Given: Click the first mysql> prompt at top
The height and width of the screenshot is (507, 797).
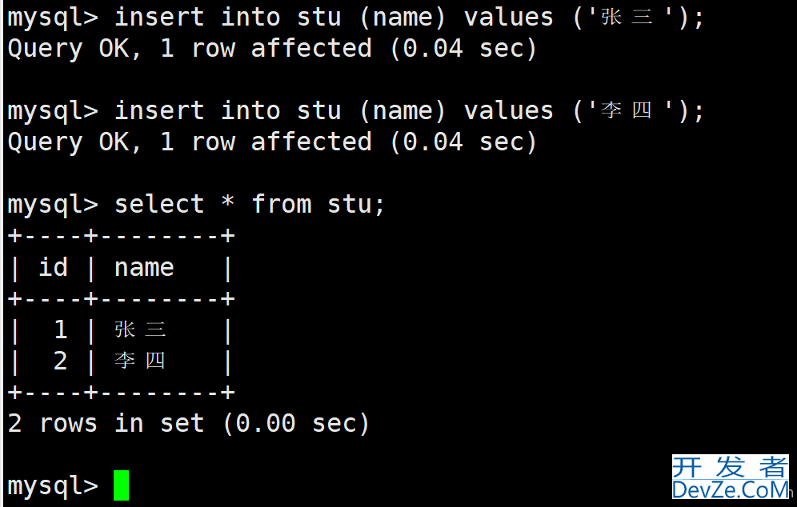Looking at the screenshot, I should 52,18.
